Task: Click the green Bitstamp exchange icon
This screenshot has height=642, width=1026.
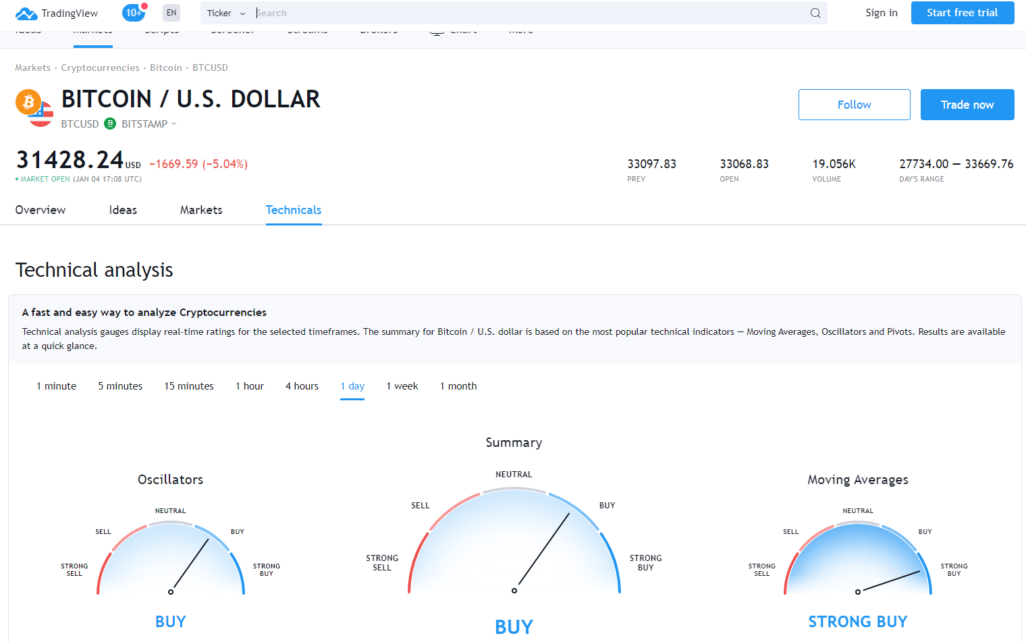Action: click(110, 124)
